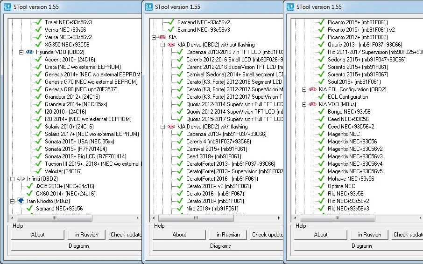
Task: Click green checkmark next to Sonata 2019+ Big LCD
Action: pyautogui.click(x=39, y=156)
